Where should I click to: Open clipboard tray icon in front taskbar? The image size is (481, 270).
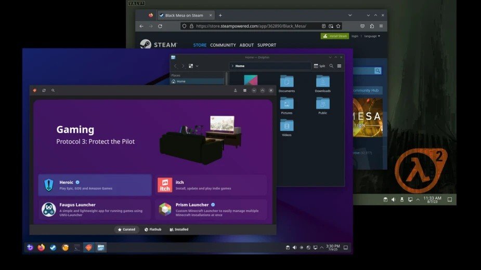tap(288, 247)
